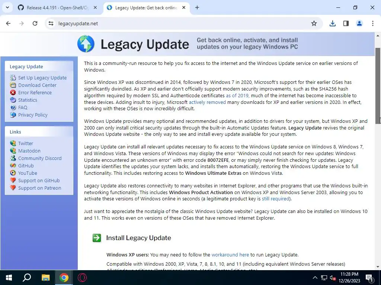View site information icon in address bar
The height and width of the screenshot is (285, 381).
click(x=51, y=23)
